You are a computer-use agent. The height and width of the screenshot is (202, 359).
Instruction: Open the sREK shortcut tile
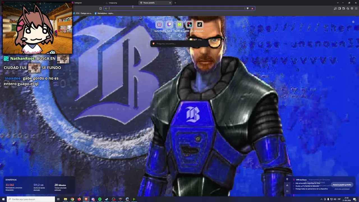pos(190,25)
